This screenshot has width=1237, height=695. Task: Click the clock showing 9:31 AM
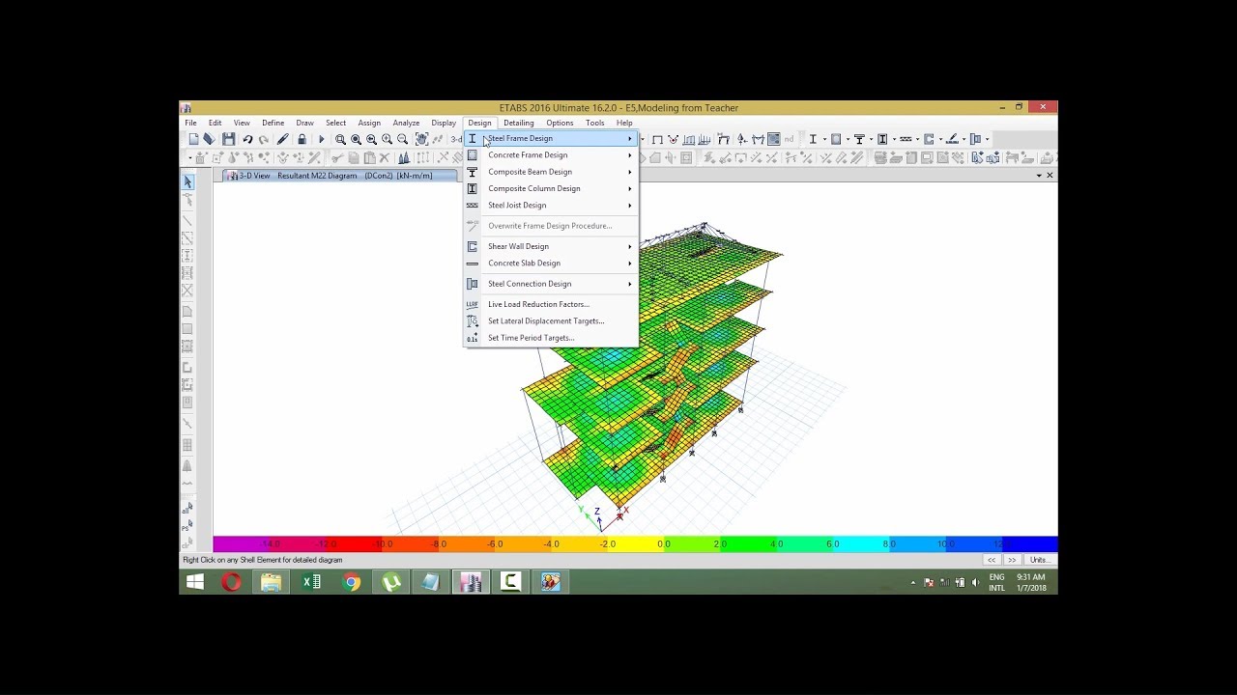[1031, 577]
